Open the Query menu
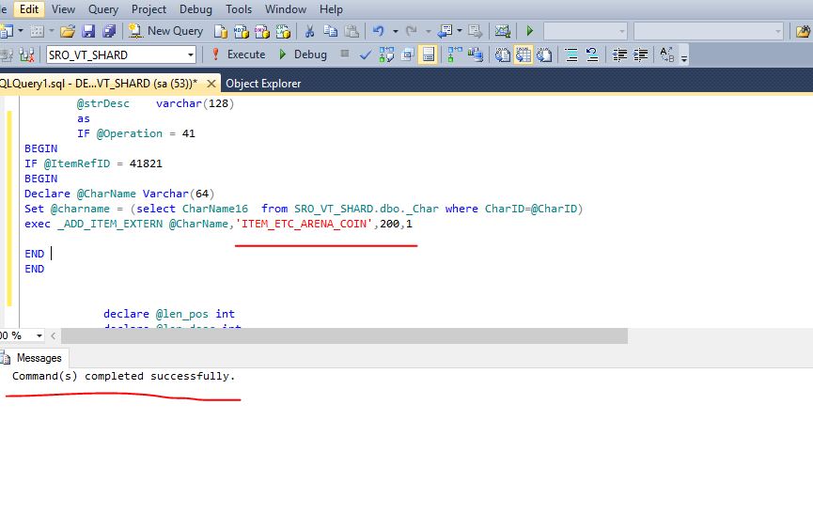 point(103,9)
